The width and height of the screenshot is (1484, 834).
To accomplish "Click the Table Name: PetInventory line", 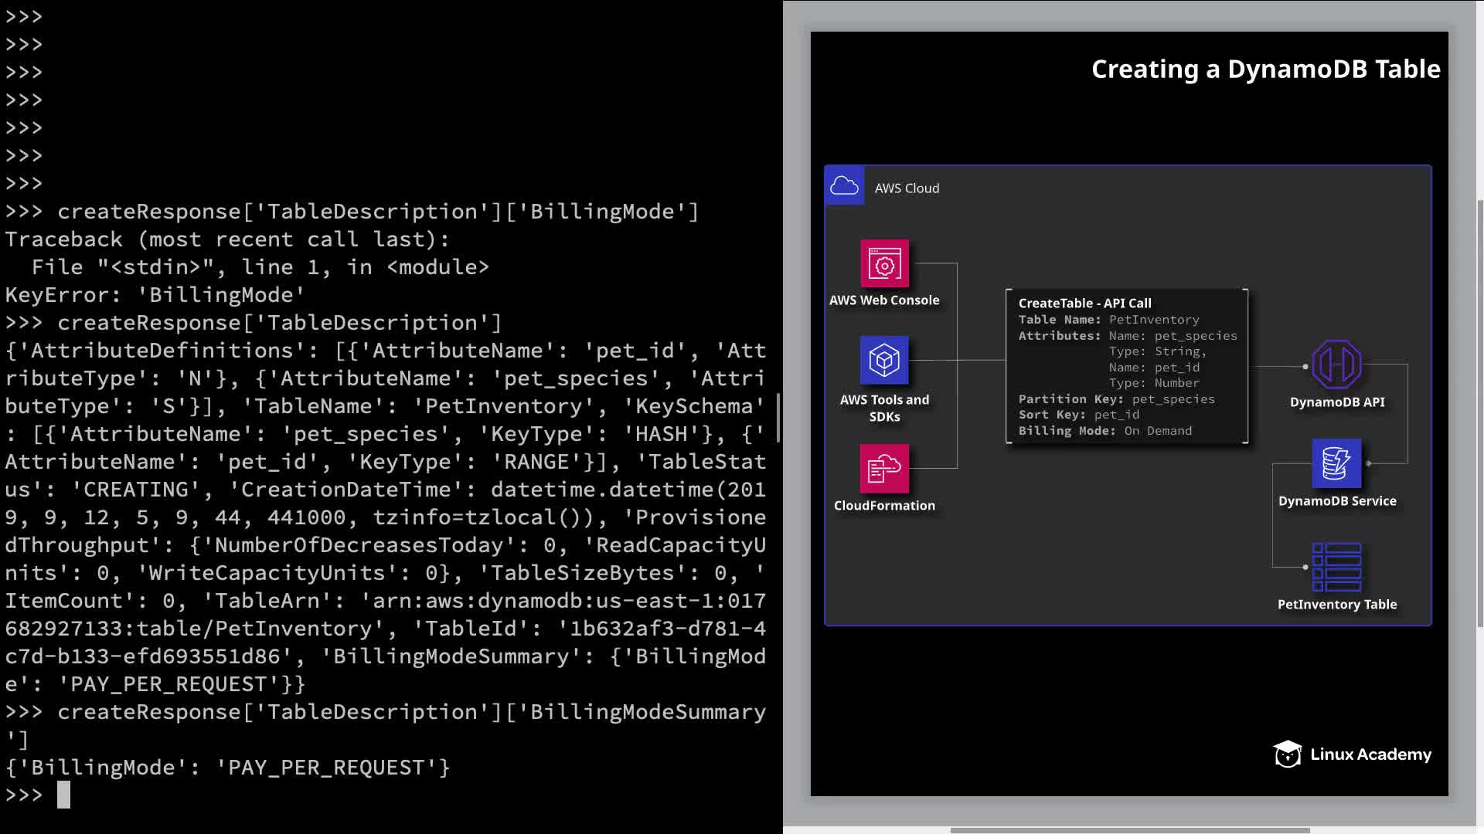I will tap(1108, 320).
